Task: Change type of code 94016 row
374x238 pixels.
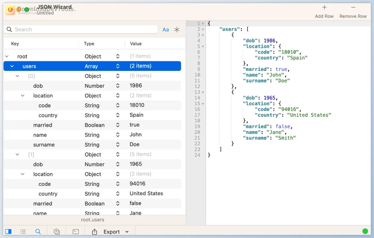Action: coord(118,184)
